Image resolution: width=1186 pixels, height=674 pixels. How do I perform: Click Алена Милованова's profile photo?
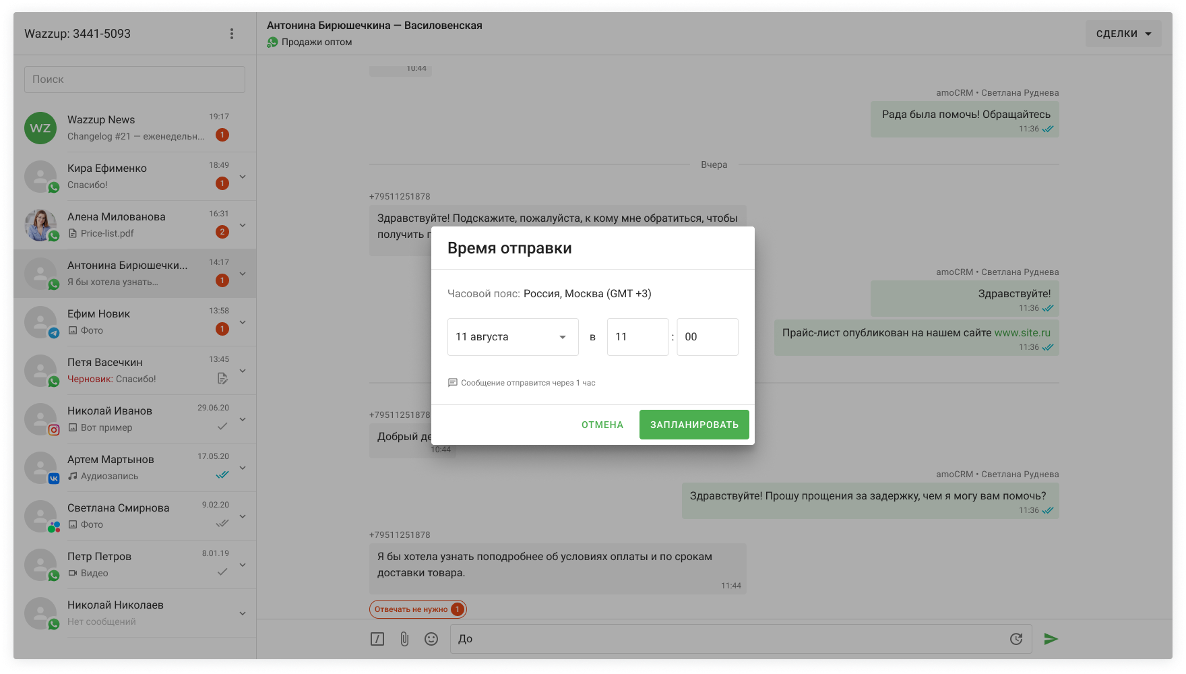(40, 225)
